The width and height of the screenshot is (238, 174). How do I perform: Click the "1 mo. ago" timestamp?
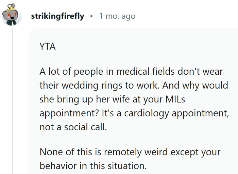click(117, 16)
